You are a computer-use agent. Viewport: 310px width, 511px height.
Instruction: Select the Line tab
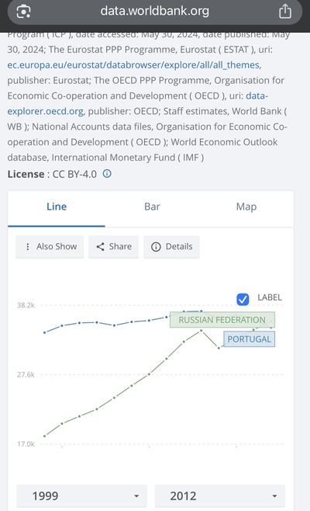57,207
